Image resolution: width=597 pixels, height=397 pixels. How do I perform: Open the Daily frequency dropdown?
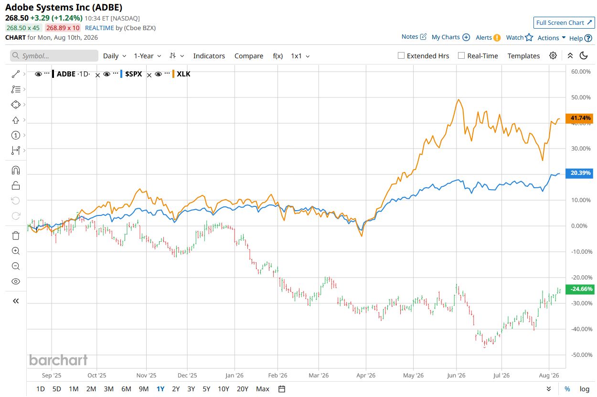(115, 56)
